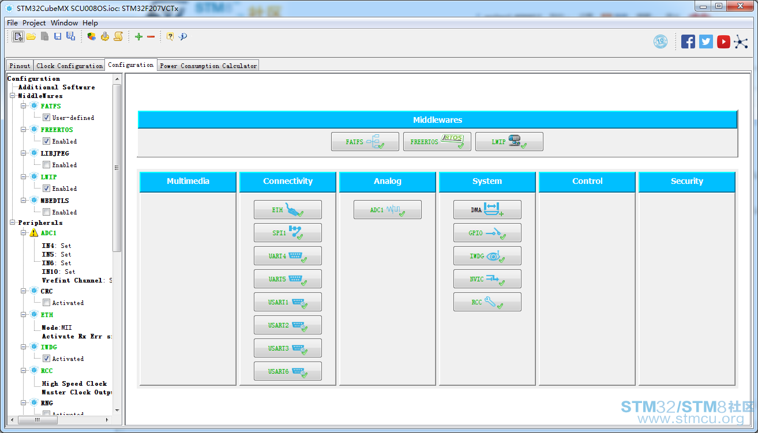
Task: Collapse the LWIP tree node
Action: coord(24,177)
